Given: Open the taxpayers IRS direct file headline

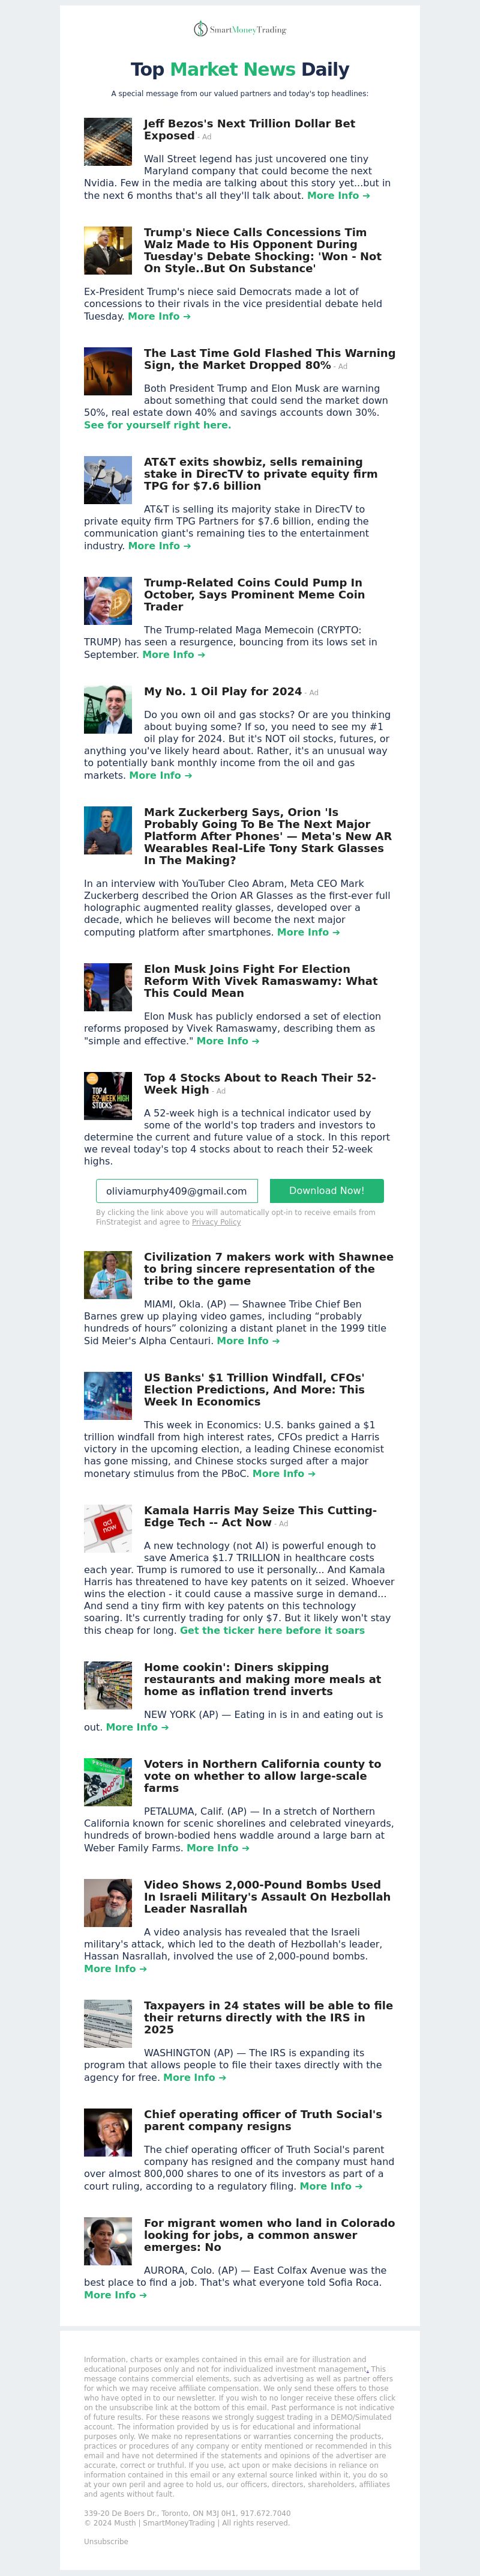Looking at the screenshot, I should [x=268, y=2018].
